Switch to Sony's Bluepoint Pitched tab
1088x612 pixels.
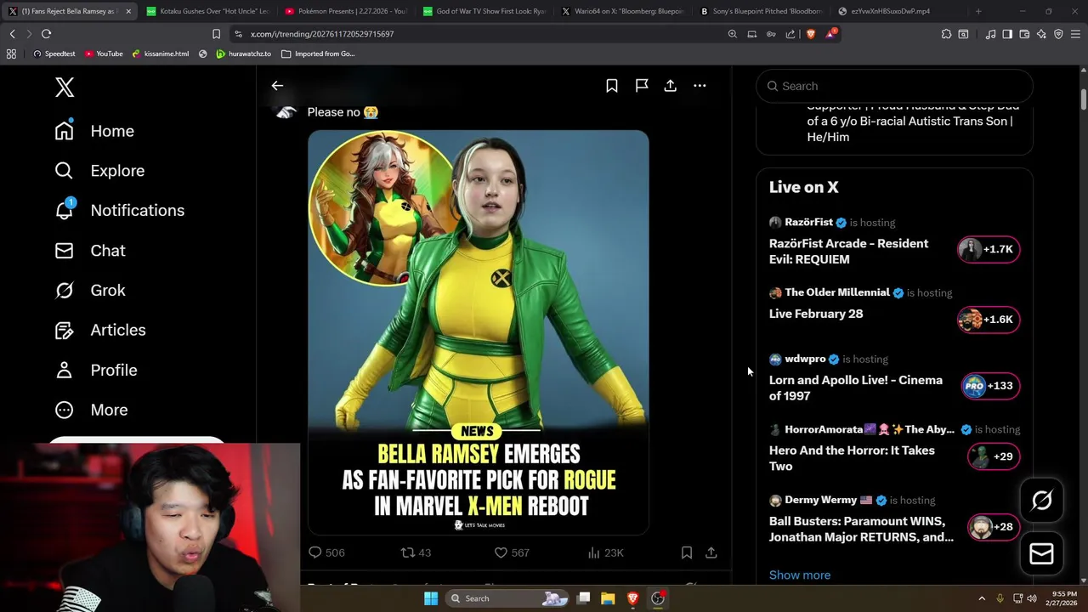click(762, 11)
